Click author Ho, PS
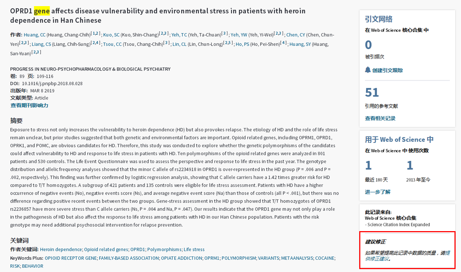Screen dimensions: 461x272 242,44
